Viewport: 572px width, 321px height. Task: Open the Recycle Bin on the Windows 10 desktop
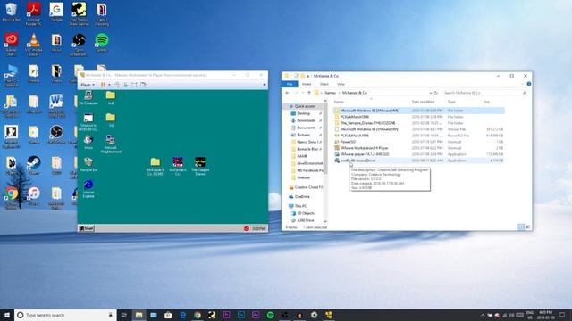(x=11, y=12)
